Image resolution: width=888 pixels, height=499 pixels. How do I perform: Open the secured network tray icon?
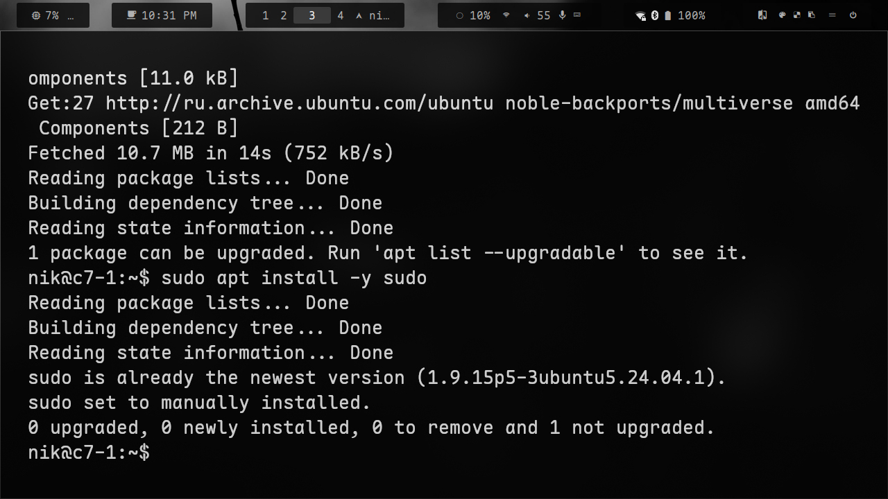[x=640, y=16]
